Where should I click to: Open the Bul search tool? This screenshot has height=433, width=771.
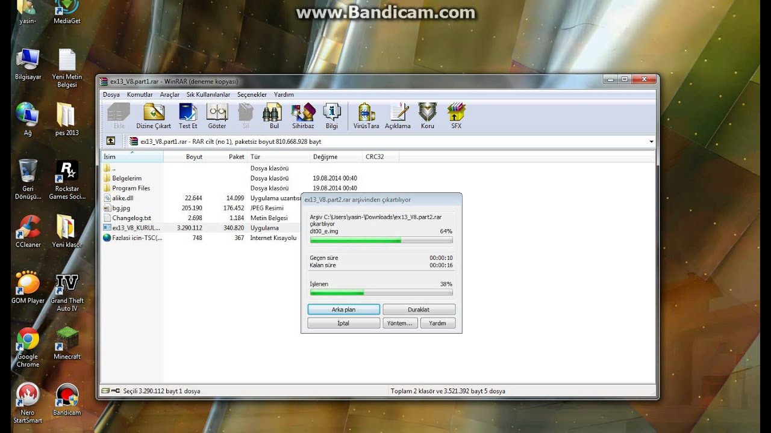274,116
